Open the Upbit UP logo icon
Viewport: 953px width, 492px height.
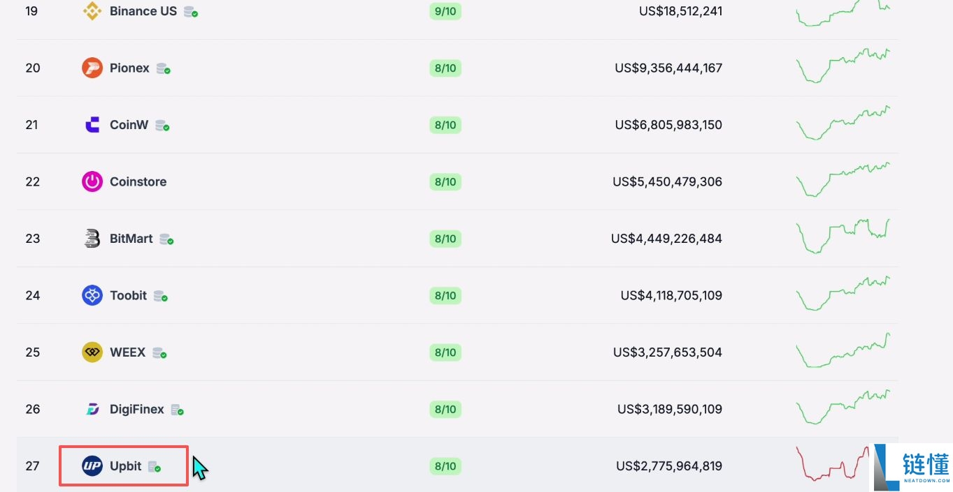(x=92, y=466)
